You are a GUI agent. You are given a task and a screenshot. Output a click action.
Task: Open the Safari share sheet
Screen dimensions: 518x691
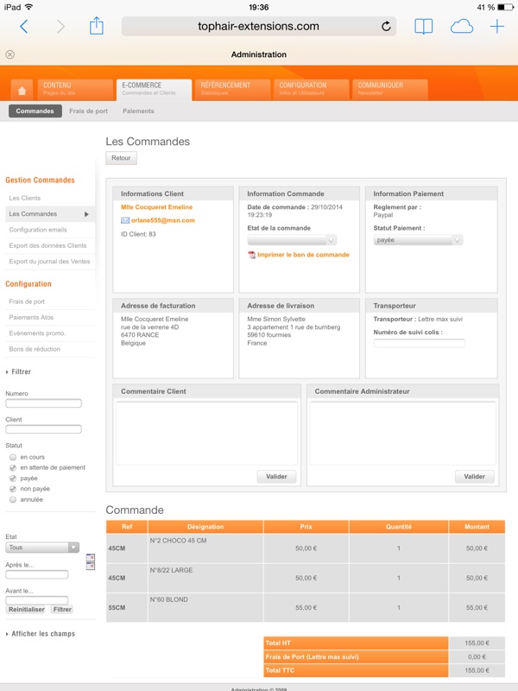click(x=96, y=26)
